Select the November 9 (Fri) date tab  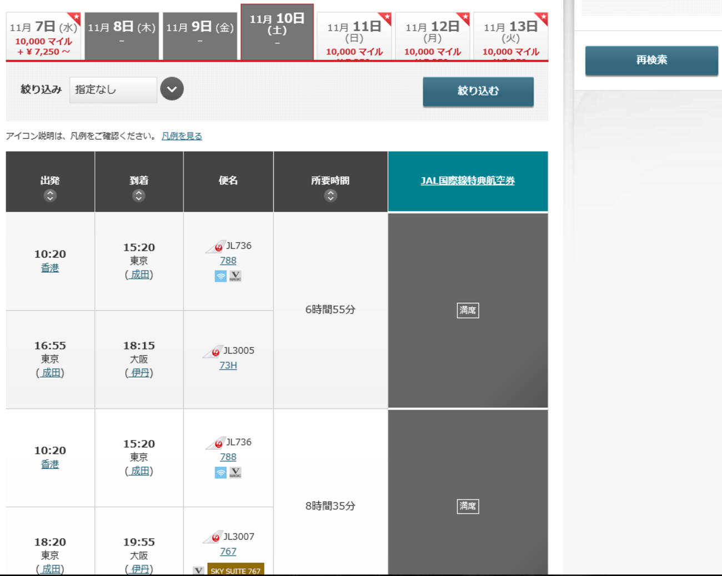point(200,36)
